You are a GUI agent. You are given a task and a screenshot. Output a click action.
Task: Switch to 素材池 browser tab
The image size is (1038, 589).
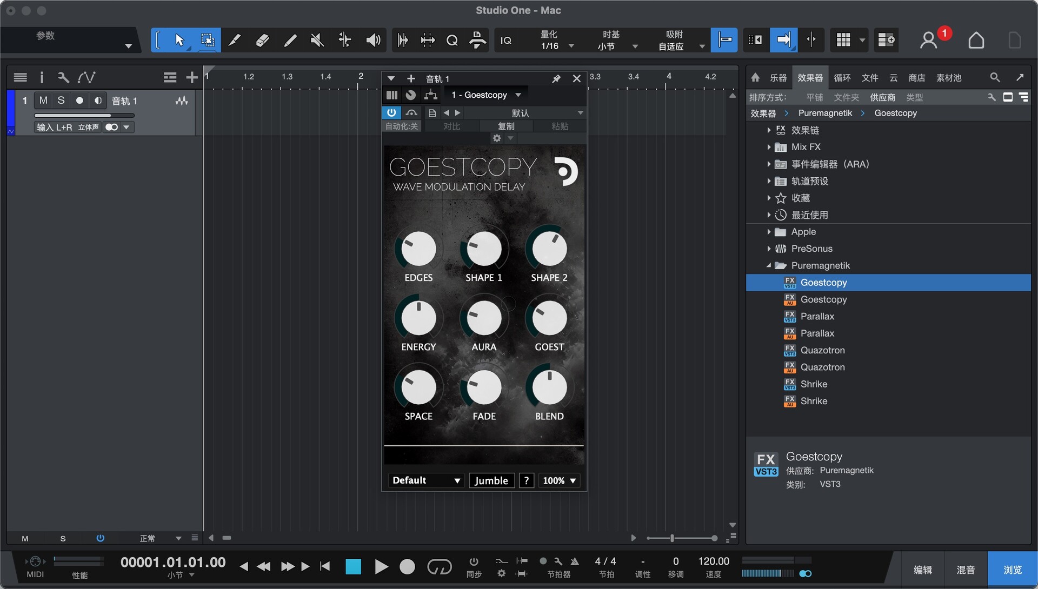point(949,78)
